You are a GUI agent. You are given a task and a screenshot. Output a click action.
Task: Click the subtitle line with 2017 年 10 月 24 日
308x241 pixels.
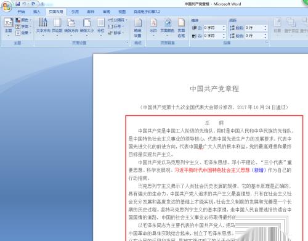[x=214, y=107]
